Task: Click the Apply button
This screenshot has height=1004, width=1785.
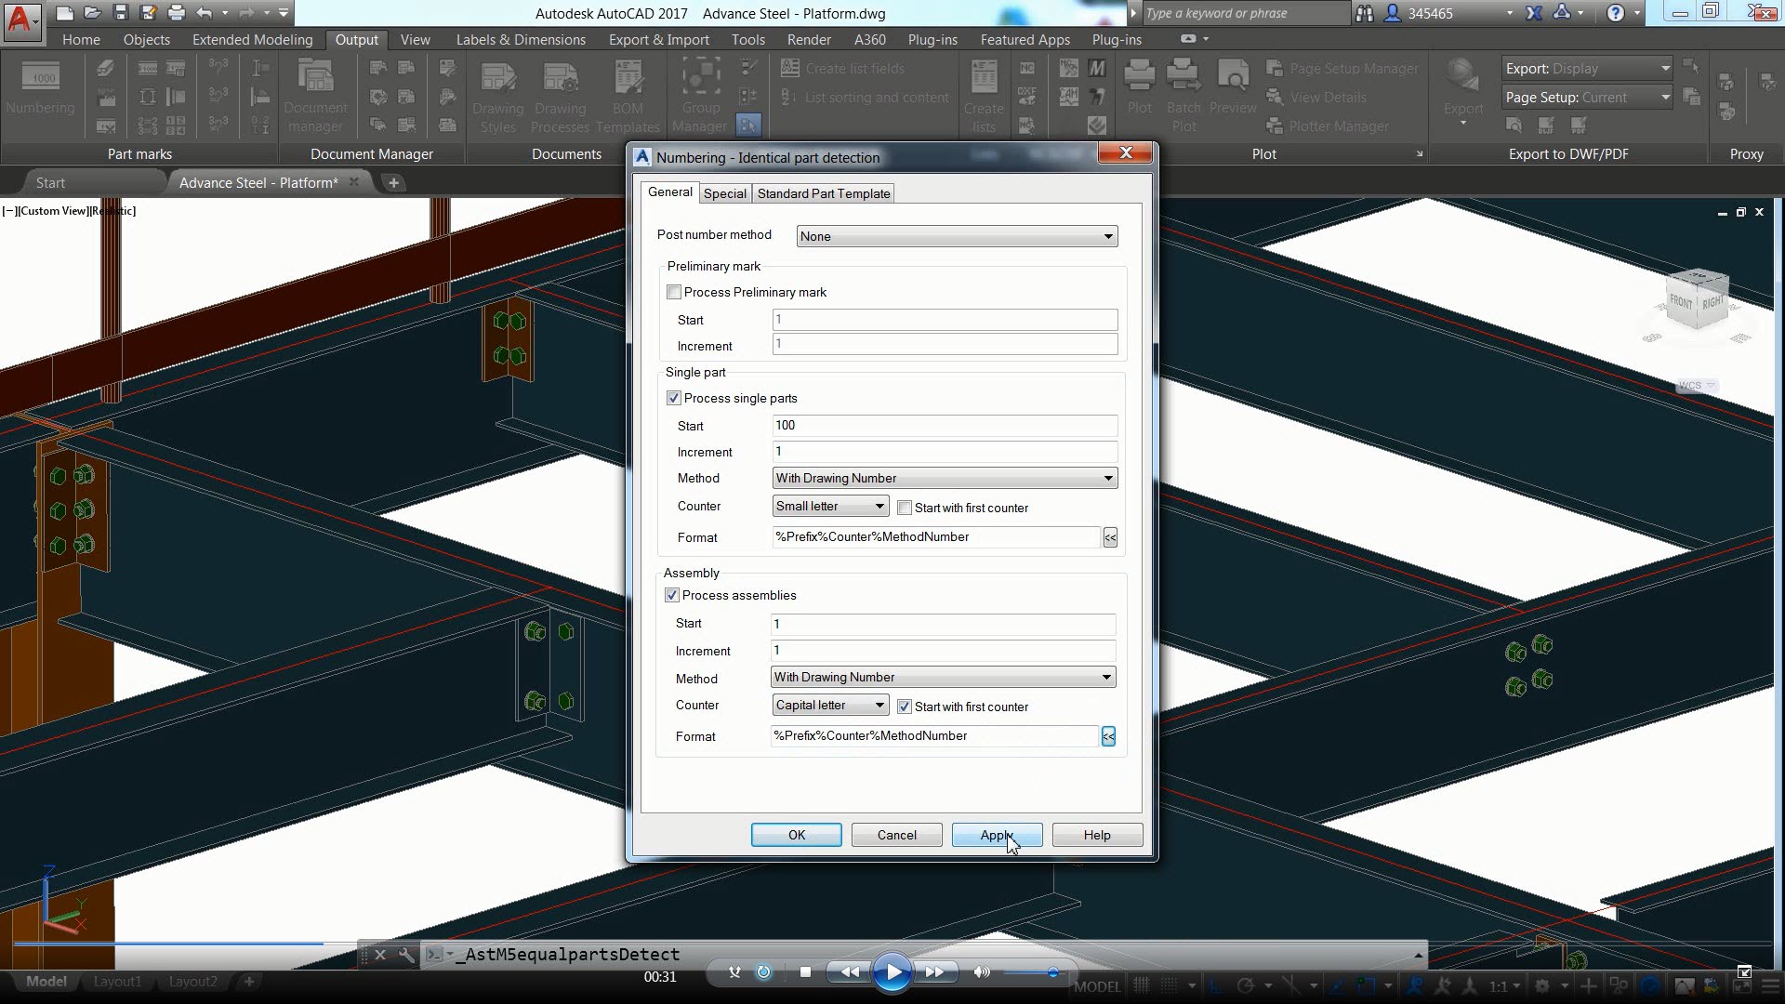Action: (x=996, y=835)
